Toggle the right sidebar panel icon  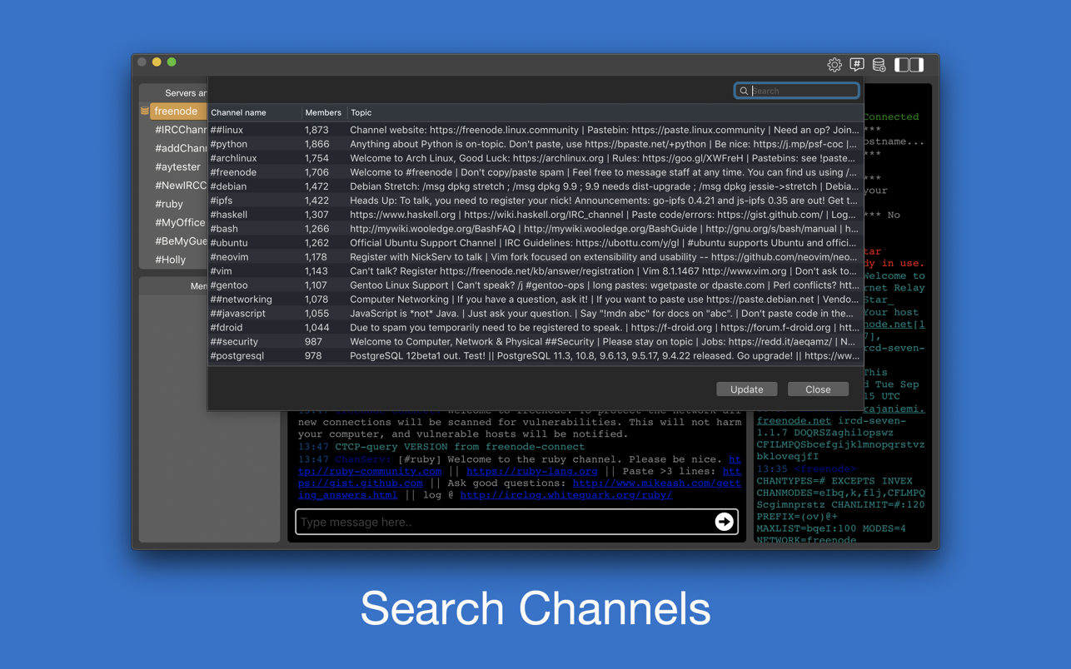(917, 64)
